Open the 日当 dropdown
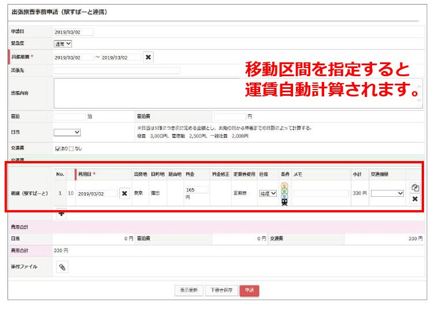 click(67, 132)
